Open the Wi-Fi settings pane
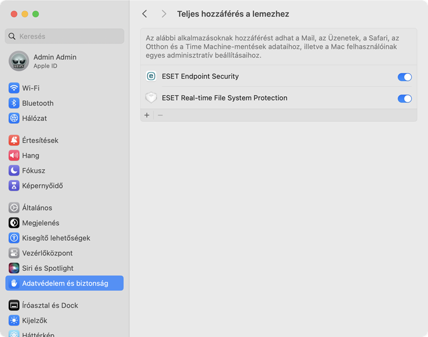428x337 pixels. (65, 88)
